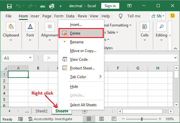
Task: Open the Data ribbon tab
Action: point(70,16)
